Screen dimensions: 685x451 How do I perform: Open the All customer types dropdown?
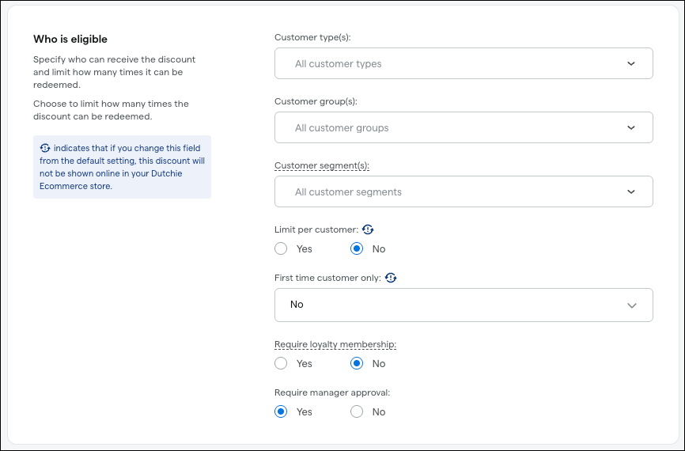pos(464,63)
